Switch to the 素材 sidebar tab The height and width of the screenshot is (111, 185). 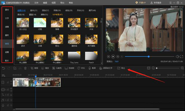[x=7, y=10]
